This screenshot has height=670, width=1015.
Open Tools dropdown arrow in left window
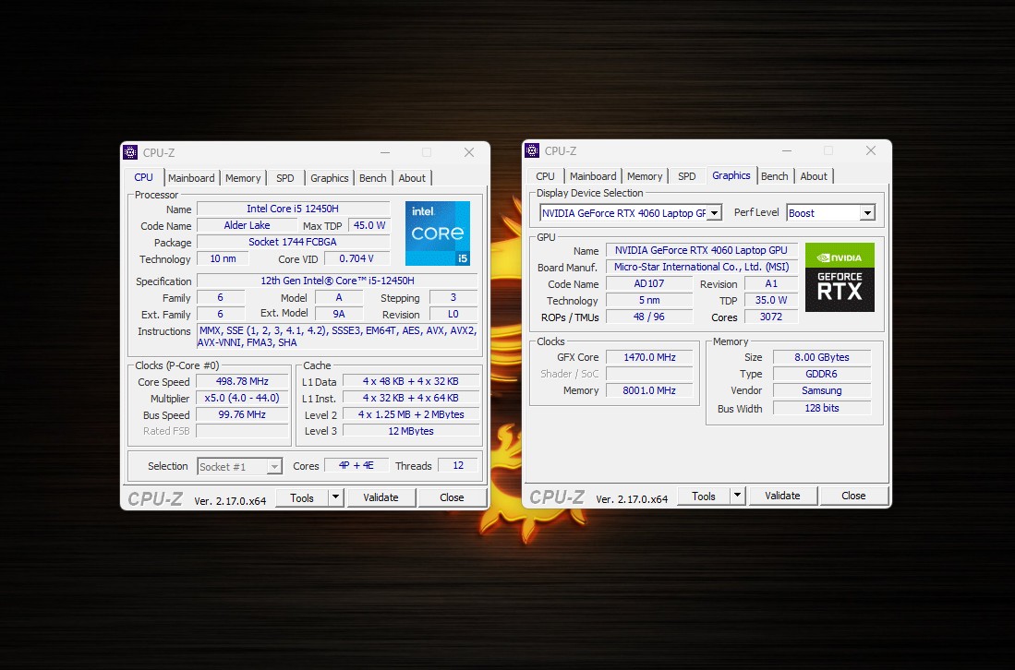click(334, 497)
